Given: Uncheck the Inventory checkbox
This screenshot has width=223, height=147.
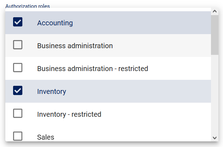Looking at the screenshot, I should [18, 90].
